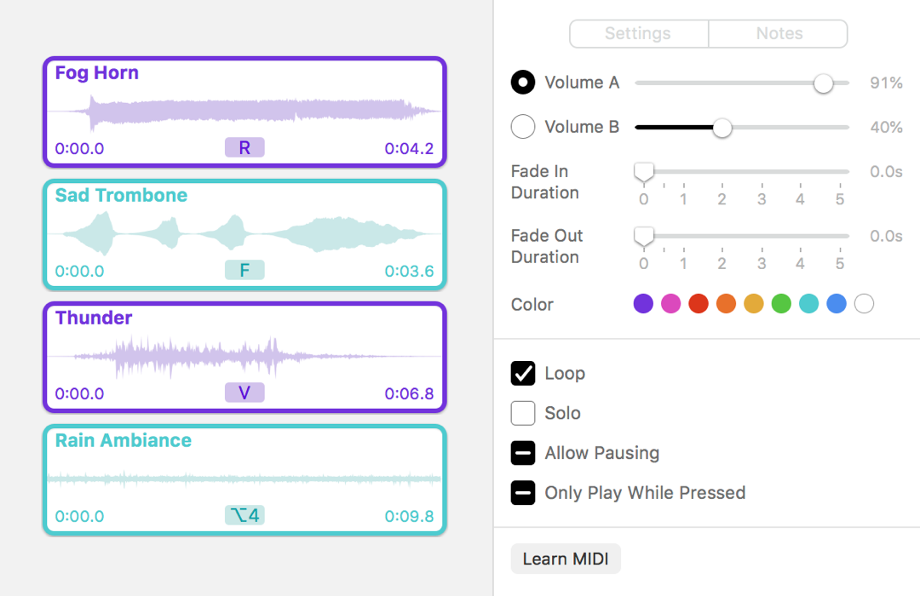920x596 pixels.
Task: Click the Option-4 hotkey badge on Rain Ambiance
Action: point(244,515)
